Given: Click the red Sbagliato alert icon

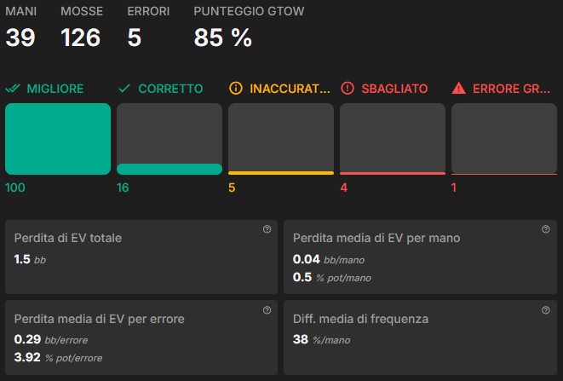Looking at the screenshot, I should pos(348,88).
